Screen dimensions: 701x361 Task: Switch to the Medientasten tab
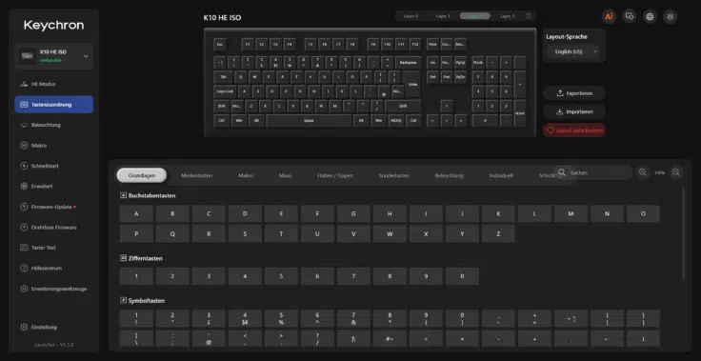click(x=197, y=176)
